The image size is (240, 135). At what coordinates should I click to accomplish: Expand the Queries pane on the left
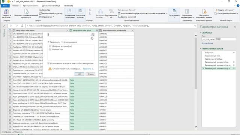(4, 26)
